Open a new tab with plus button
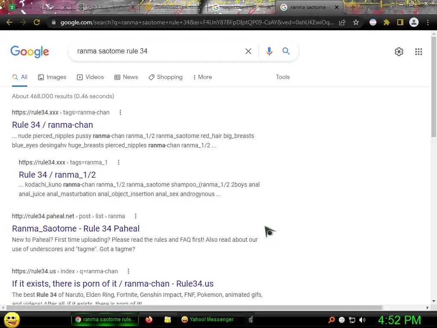Image resolution: width=437 pixels, height=328 pixels. pyautogui.click(x=353, y=7)
